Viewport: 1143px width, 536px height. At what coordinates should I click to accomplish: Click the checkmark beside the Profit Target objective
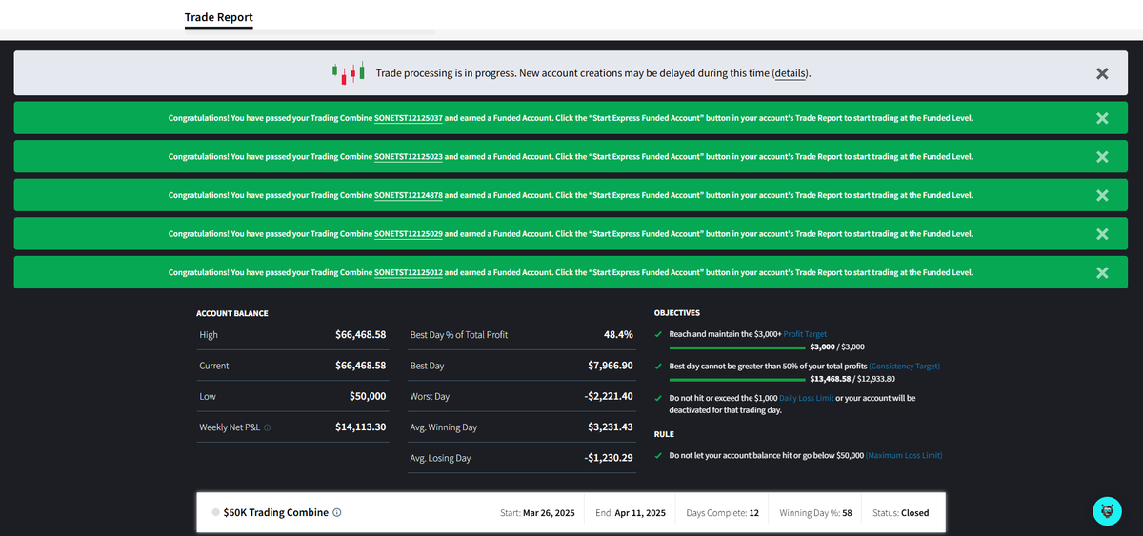658,334
